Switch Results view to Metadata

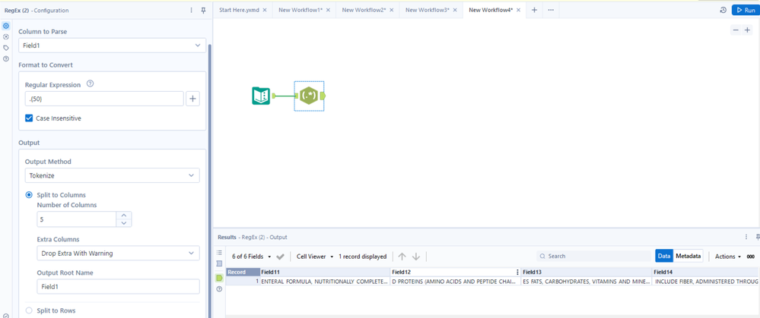click(x=688, y=256)
